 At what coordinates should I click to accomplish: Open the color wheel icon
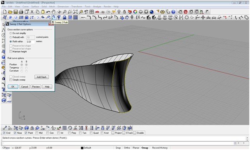[x=135, y=12]
